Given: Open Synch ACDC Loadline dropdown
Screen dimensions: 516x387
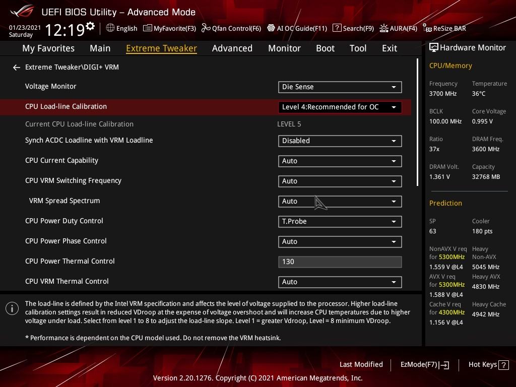Looking at the screenshot, I should point(340,141).
